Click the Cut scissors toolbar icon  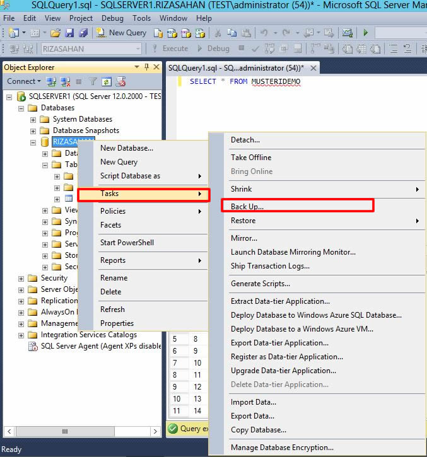(x=217, y=32)
